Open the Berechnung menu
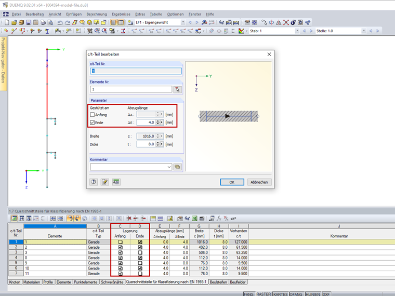Screen dimensions: 395x296 [x=97, y=14]
